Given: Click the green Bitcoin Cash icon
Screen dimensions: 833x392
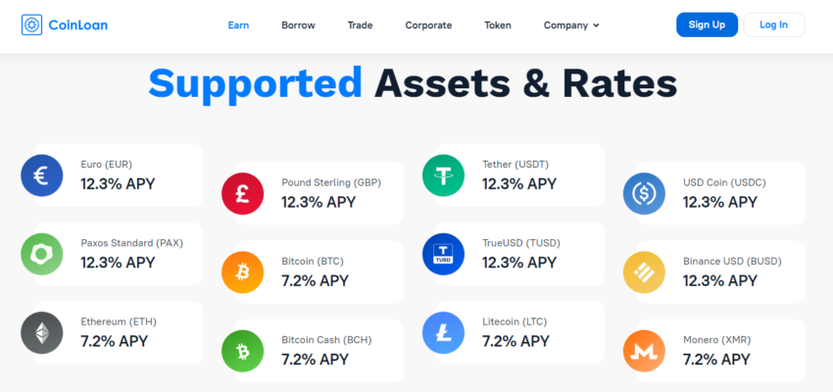Looking at the screenshot, I should coord(243,351).
